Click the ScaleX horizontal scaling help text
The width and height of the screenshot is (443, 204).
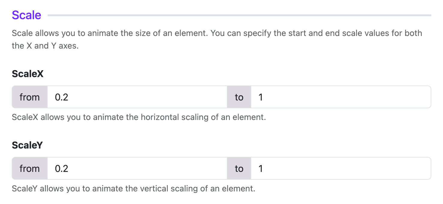(x=139, y=117)
